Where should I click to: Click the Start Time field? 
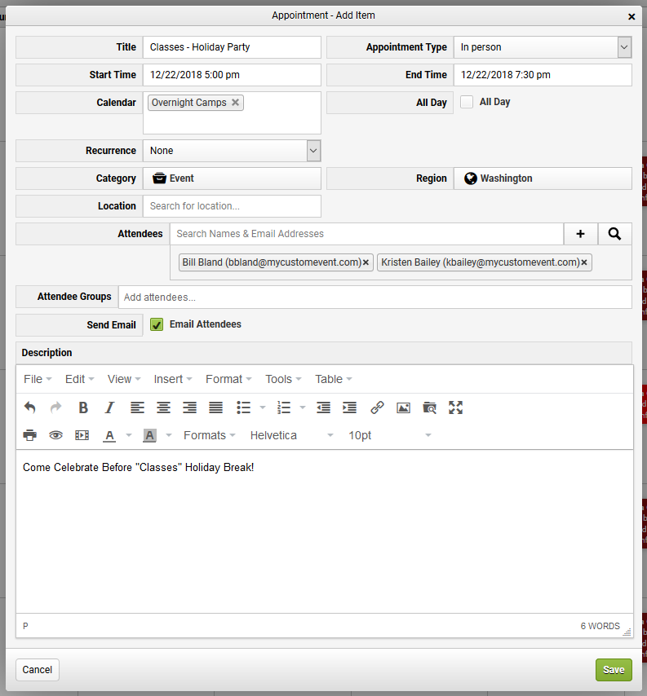(x=232, y=75)
